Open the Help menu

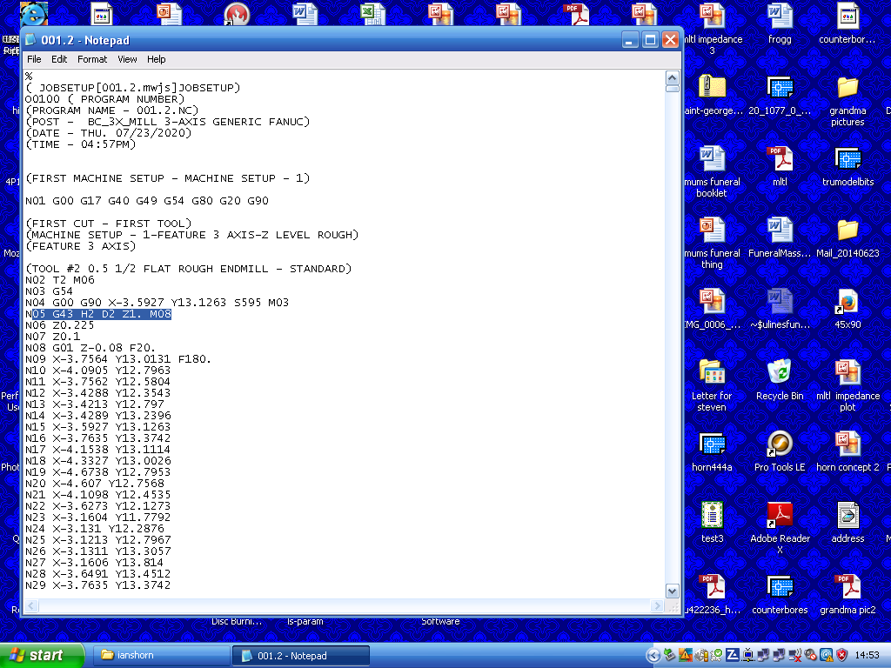click(x=156, y=59)
